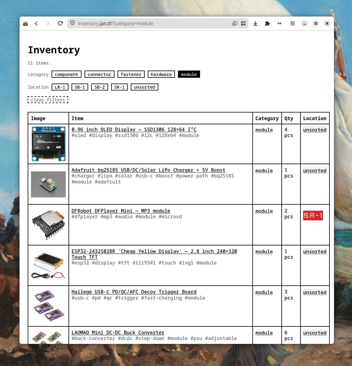Click the OLED display thumbnail image

pos(48,144)
